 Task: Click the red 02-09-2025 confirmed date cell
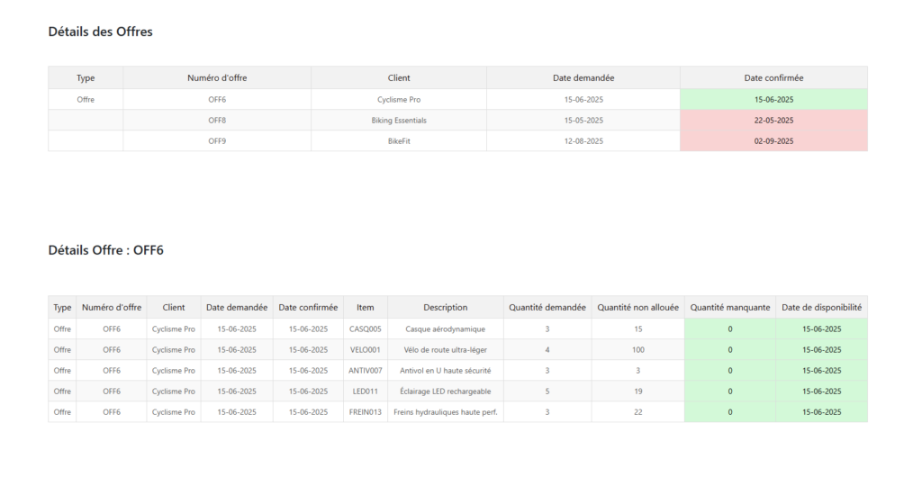[x=773, y=140]
